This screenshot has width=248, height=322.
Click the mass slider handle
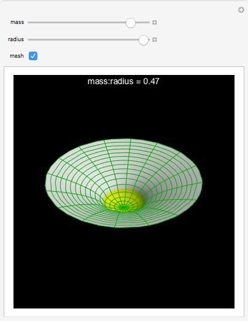[x=131, y=23]
